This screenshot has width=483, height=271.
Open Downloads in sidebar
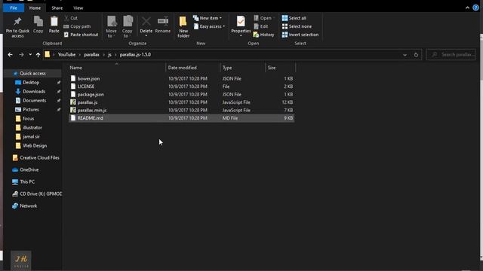point(34,92)
